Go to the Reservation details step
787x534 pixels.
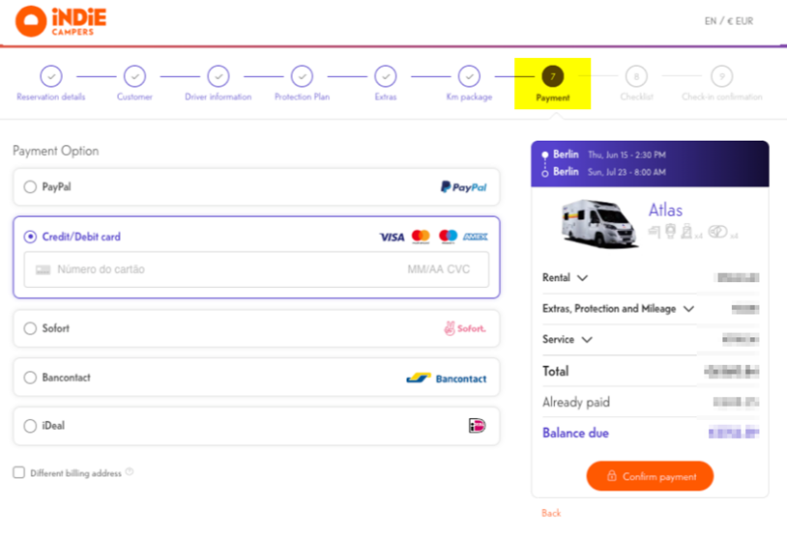coord(51,76)
